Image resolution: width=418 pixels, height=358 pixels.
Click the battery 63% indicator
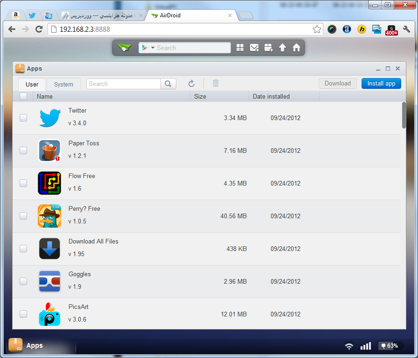pos(390,346)
